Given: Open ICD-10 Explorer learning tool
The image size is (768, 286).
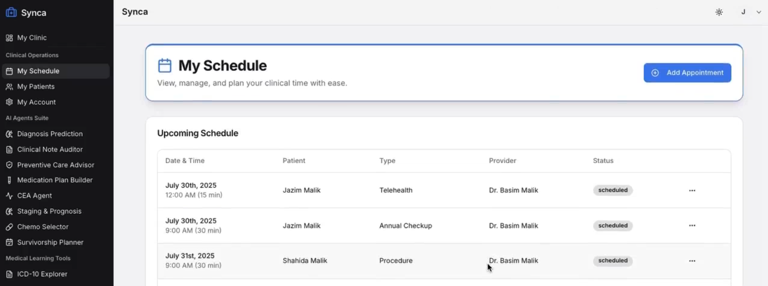Looking at the screenshot, I should (42, 274).
